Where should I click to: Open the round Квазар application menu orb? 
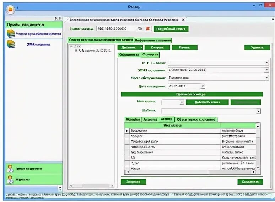[10, 10]
